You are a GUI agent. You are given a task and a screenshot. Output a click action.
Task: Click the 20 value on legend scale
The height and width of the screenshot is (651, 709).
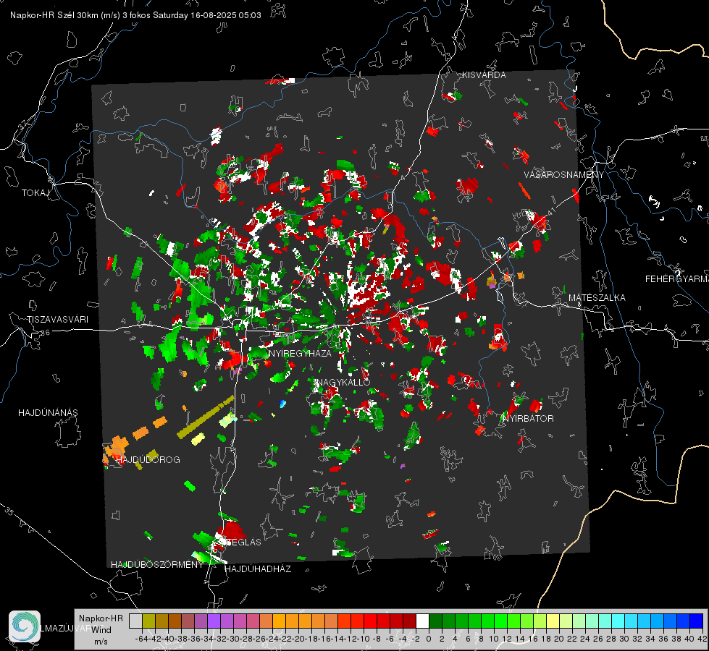pyautogui.click(x=559, y=639)
